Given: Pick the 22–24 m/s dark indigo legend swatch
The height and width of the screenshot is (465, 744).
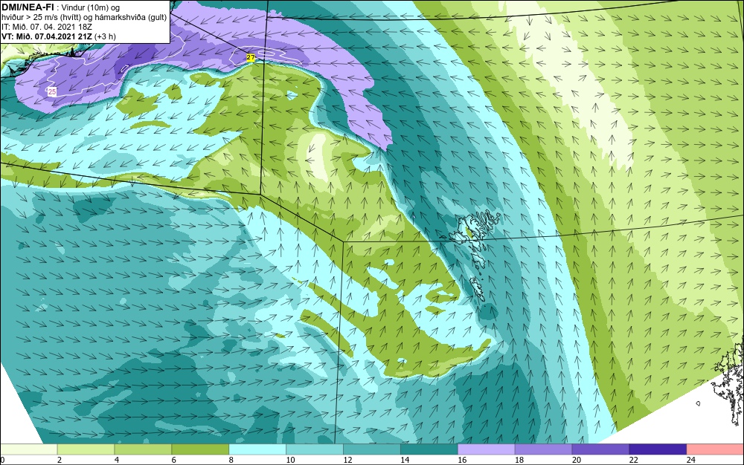Looking at the screenshot, I should tap(658, 449).
